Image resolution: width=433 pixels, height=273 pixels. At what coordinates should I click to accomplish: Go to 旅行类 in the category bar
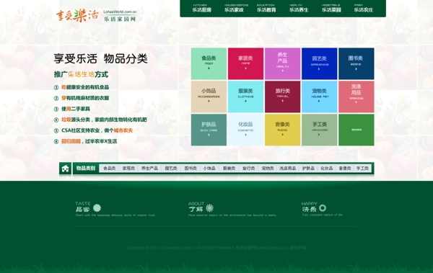248,169
